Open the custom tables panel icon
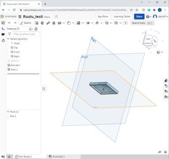The width and height of the screenshot is (169, 159). pyautogui.click(x=166, y=91)
